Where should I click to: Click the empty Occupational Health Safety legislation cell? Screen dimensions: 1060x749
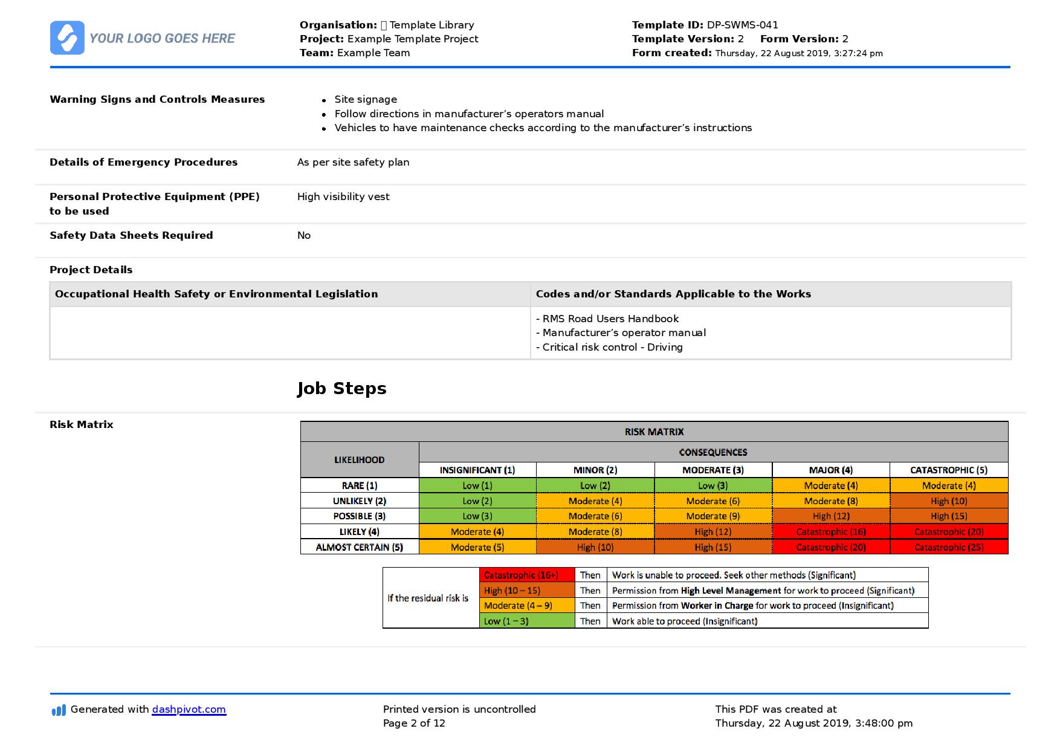click(x=290, y=333)
